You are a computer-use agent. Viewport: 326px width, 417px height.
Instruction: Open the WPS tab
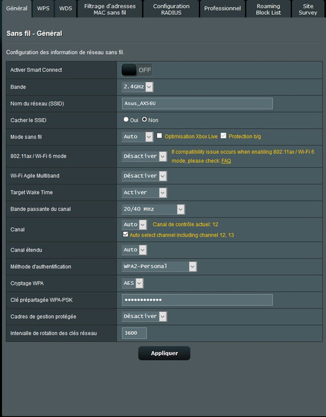point(43,8)
